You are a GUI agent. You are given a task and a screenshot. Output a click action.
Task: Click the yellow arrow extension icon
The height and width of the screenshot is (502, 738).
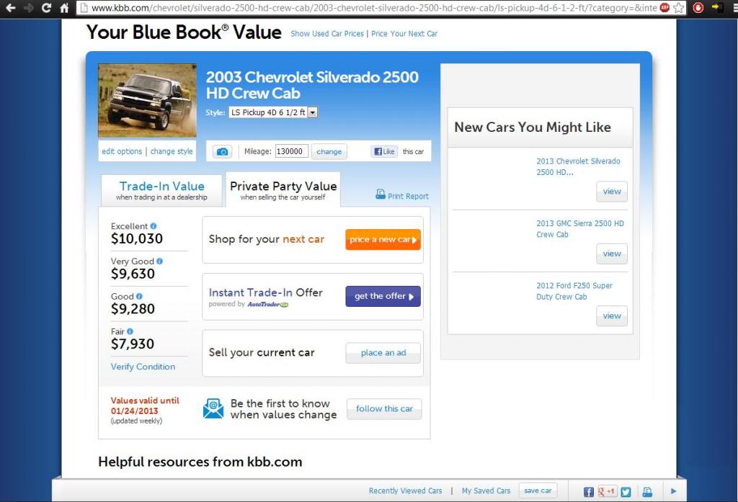pos(717,7)
